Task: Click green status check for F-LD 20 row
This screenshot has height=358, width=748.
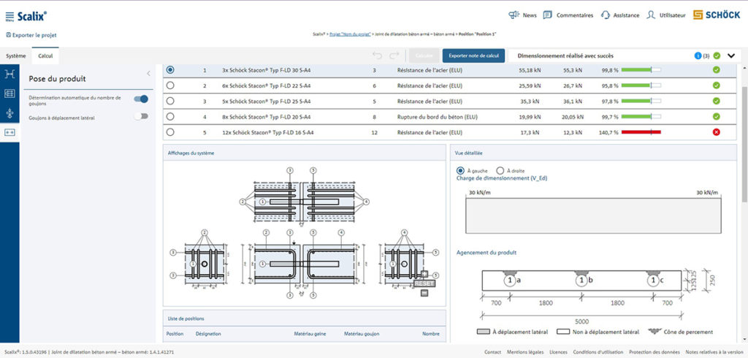Action: (x=716, y=116)
